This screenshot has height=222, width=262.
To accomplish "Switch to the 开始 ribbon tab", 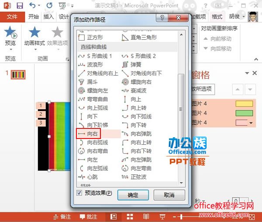I will tap(34, 17).
